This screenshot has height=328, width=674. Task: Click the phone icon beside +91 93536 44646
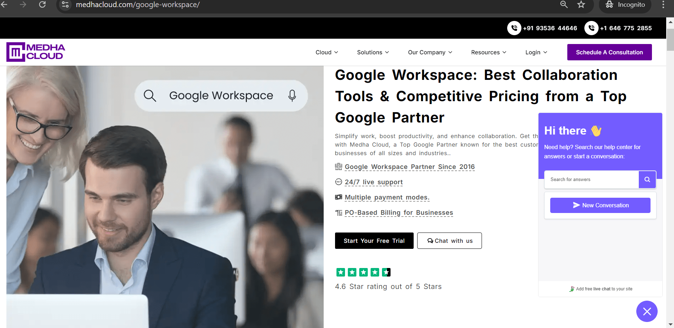coord(514,28)
